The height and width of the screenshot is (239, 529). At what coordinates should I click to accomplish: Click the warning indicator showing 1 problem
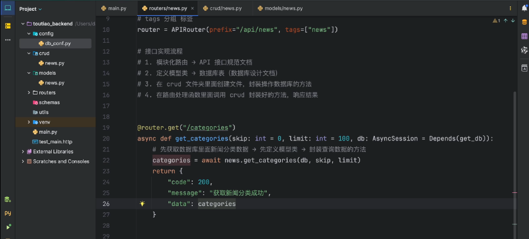coord(497,20)
